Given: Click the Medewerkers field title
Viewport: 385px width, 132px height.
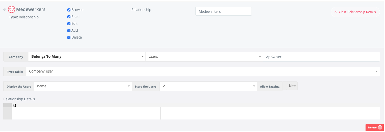Looking at the screenshot, I should pos(31,9).
